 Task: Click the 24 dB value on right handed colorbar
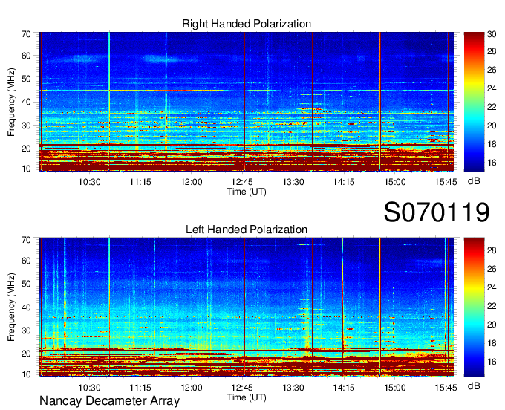pos(492,88)
